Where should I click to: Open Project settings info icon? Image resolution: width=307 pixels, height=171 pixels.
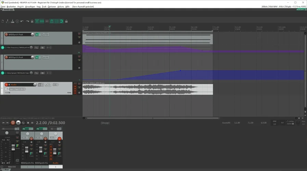pos(17,21)
